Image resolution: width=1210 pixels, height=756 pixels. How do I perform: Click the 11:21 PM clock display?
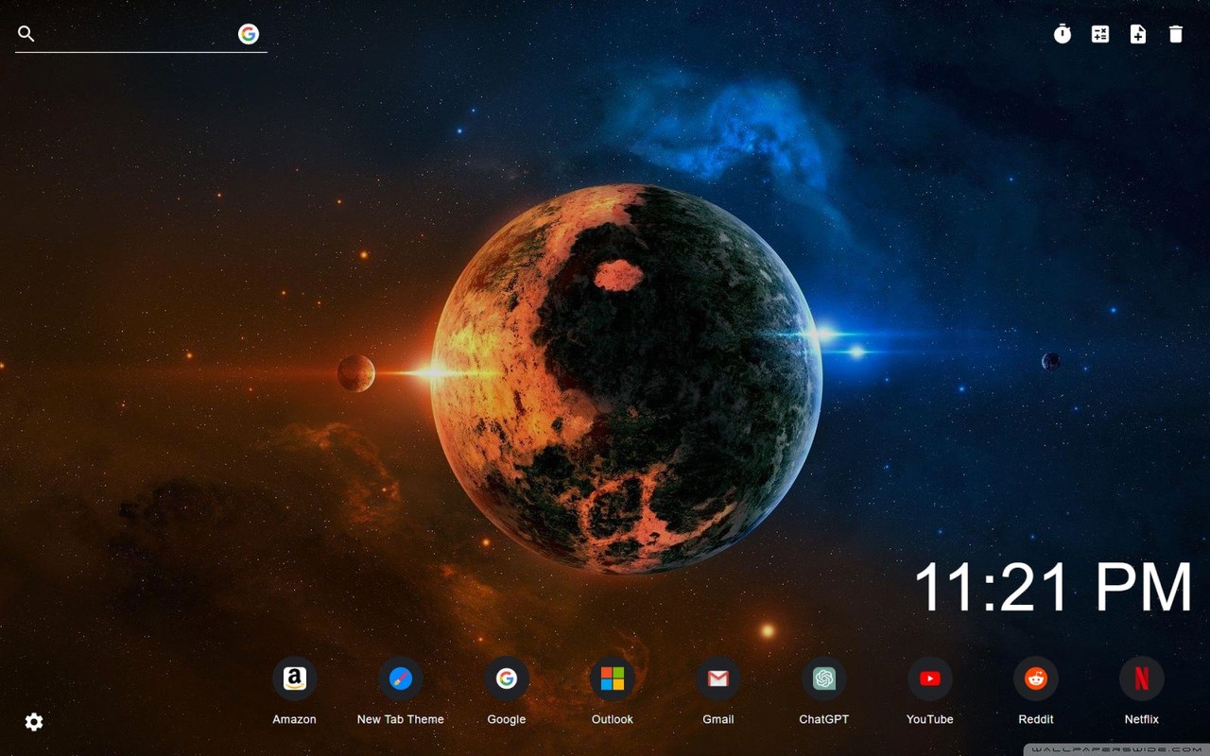coord(1053,587)
